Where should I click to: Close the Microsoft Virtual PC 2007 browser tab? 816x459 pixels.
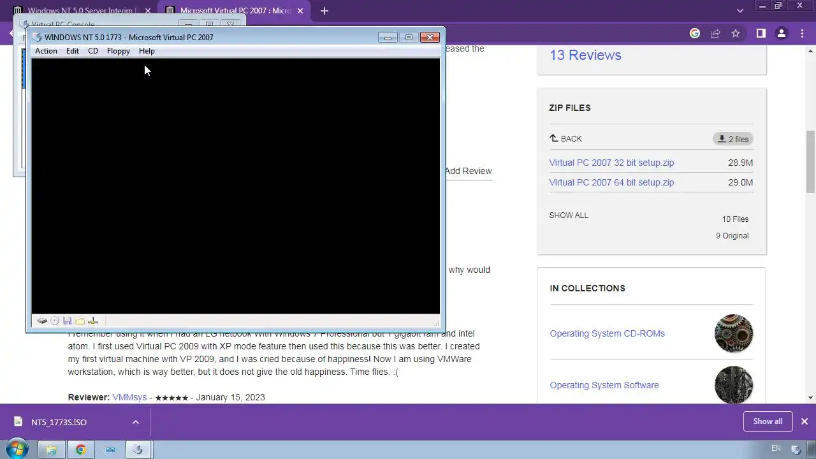300,11
